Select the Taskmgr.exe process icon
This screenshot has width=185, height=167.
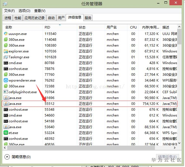[6, 57]
